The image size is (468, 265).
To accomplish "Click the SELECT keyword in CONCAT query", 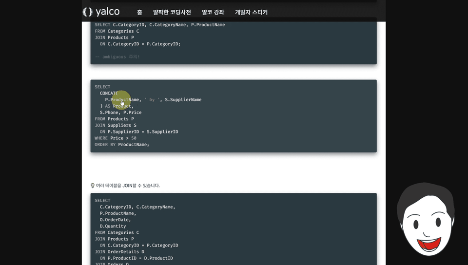I will point(102,87).
